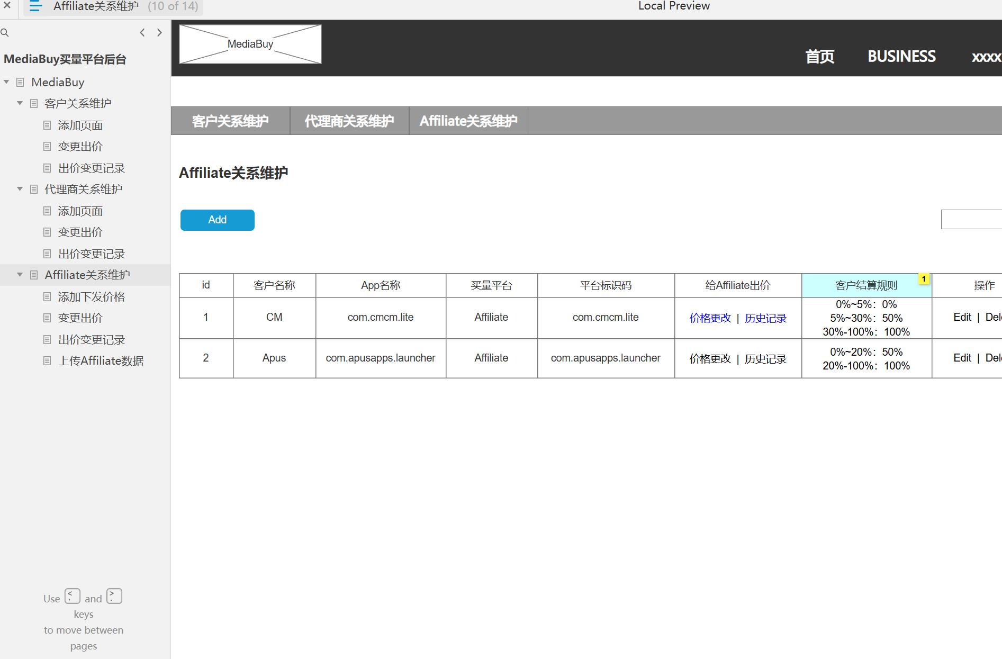Click the page icon beside 上传Affiliate数据

pos(47,361)
